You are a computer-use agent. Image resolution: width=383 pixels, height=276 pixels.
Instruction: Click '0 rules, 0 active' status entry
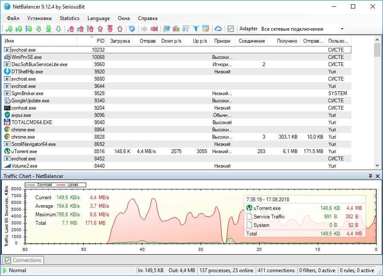pyautogui.click(x=357, y=270)
